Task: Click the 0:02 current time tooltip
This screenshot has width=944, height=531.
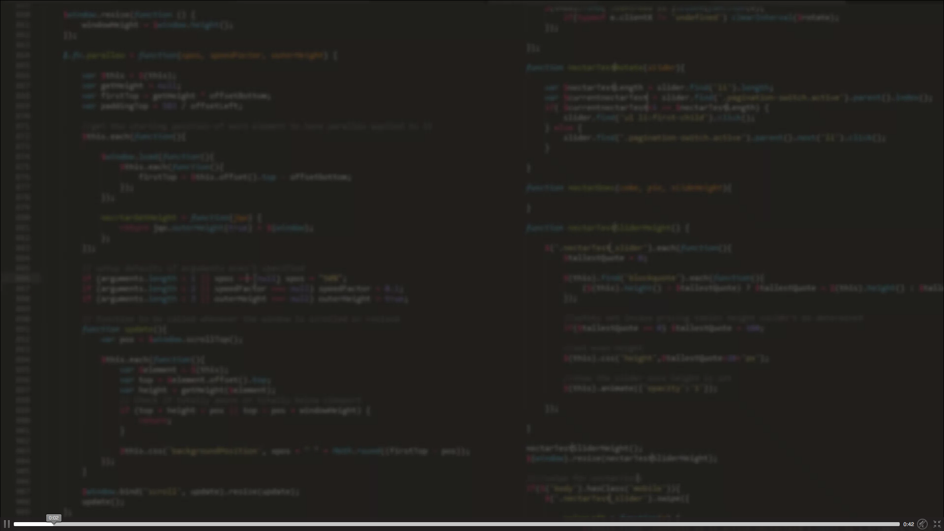Action: [x=54, y=518]
